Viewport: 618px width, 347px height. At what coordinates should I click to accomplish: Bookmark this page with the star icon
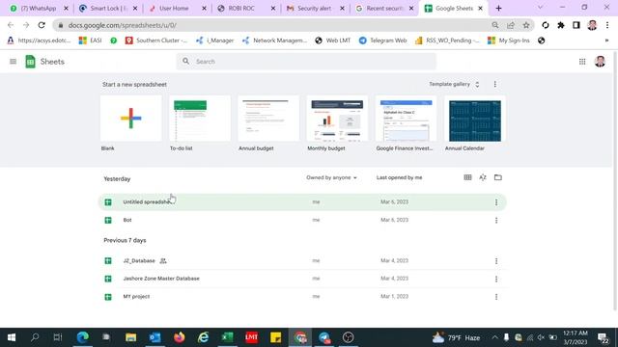click(526, 25)
